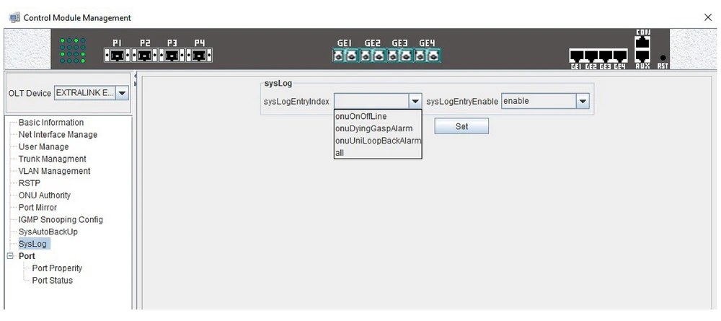The height and width of the screenshot is (321, 721).
Task: Click the P3 PON port icon
Action: 172,55
